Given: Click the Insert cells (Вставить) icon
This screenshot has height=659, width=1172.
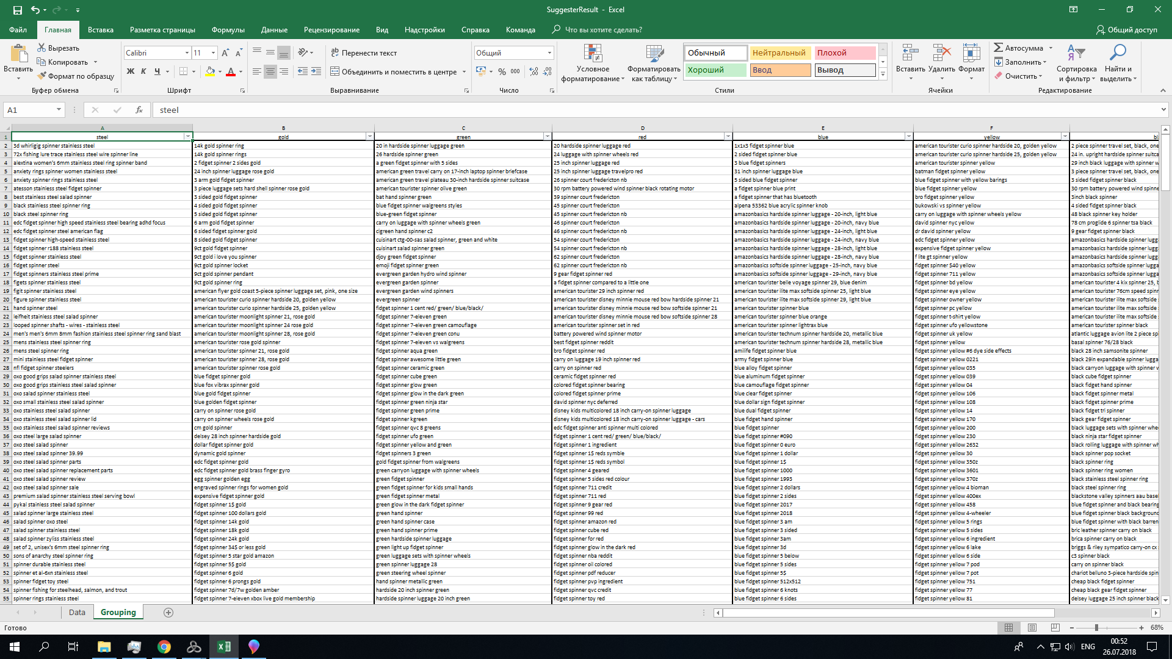Looking at the screenshot, I should [x=910, y=54].
